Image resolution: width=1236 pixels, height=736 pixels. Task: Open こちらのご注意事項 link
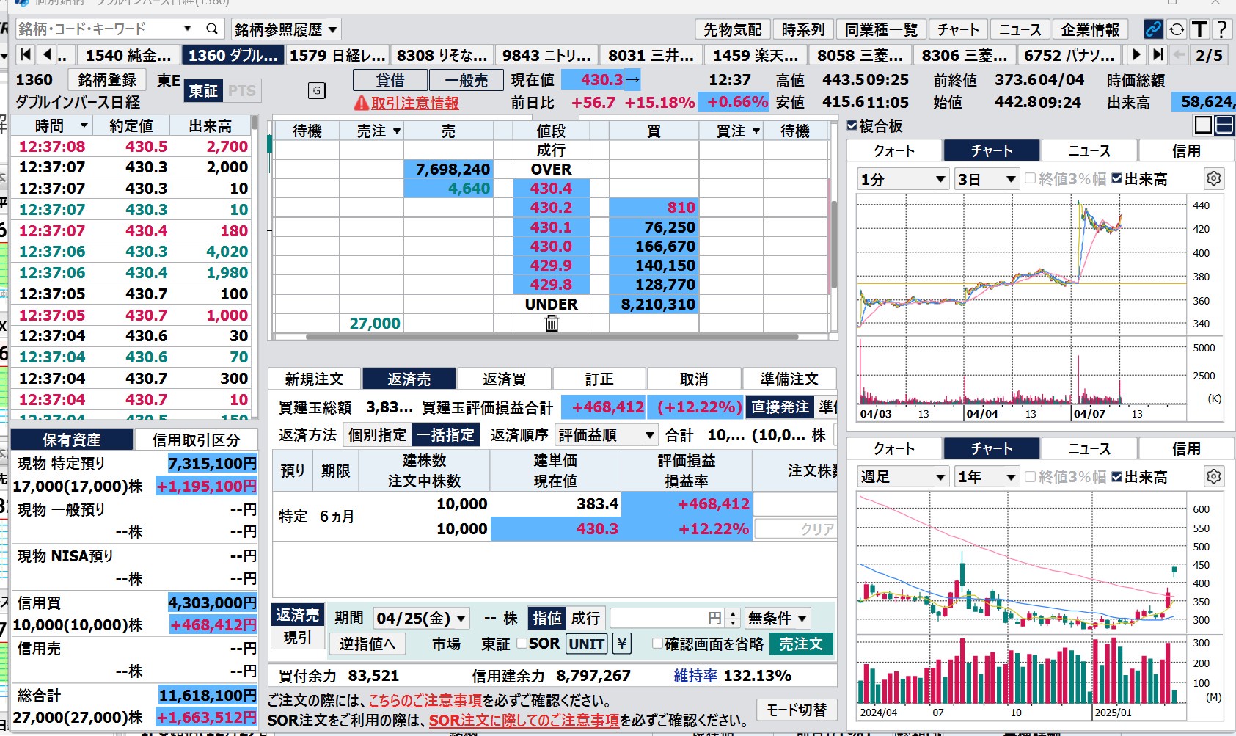(425, 700)
